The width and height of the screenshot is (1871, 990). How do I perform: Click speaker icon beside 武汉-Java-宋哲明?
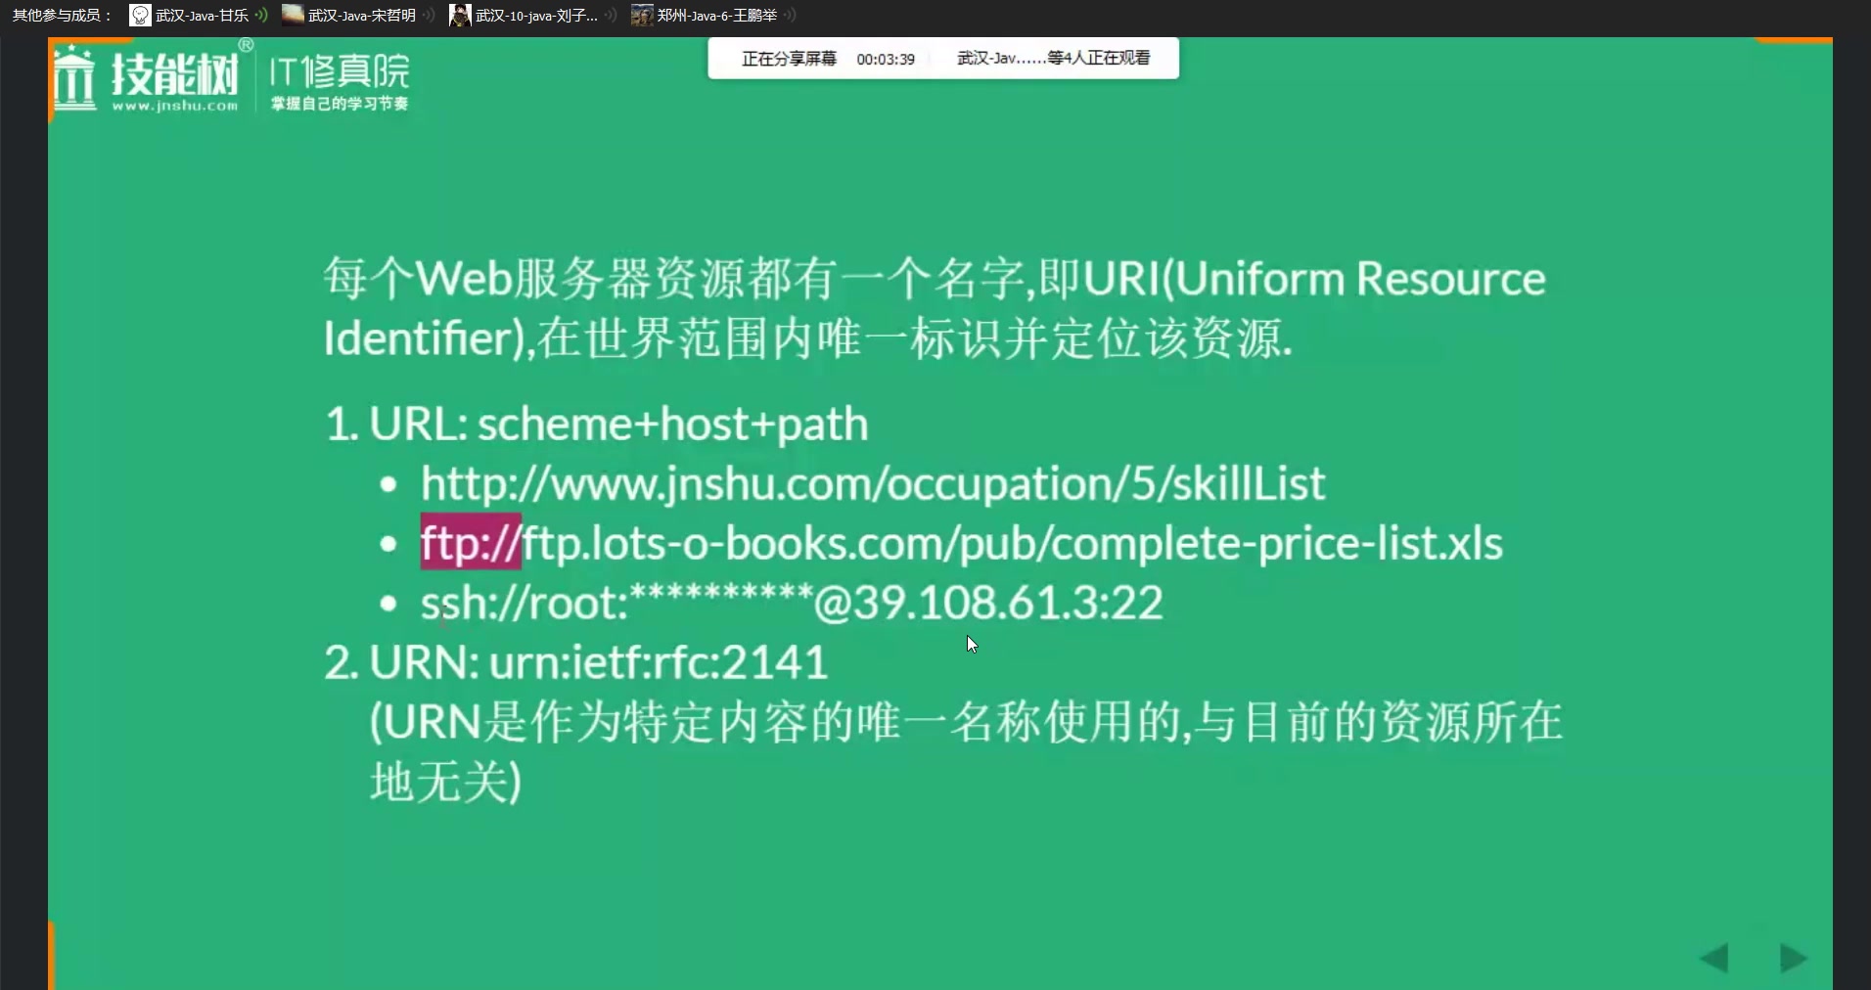pyautogui.click(x=429, y=15)
